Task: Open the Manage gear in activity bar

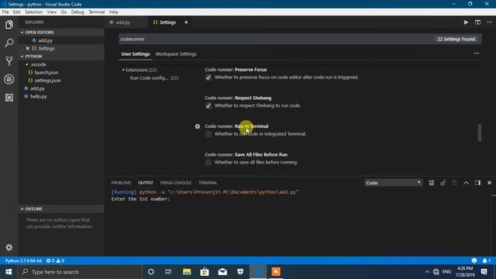Action: (9, 247)
